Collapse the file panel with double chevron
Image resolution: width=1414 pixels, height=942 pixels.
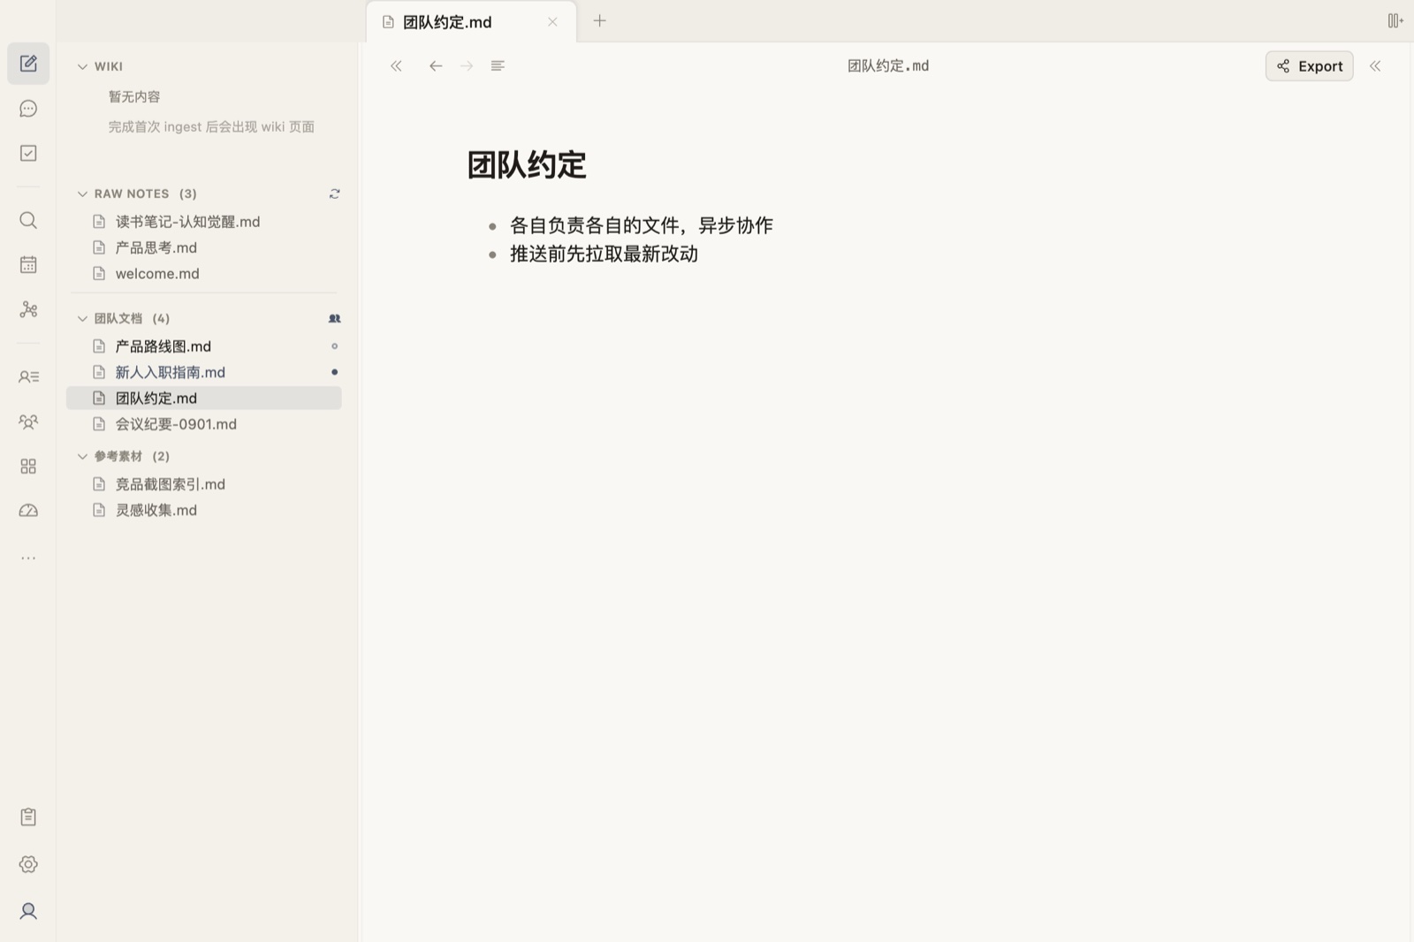click(x=396, y=65)
